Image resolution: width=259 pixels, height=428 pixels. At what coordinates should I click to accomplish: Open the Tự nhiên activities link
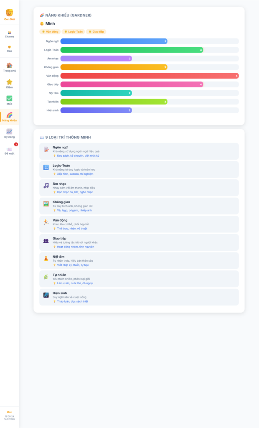(x=75, y=283)
